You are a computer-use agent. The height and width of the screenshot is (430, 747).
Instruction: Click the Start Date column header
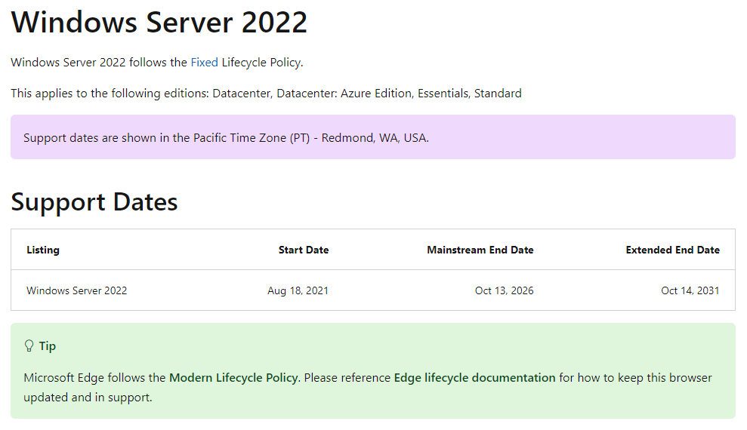pyautogui.click(x=304, y=250)
